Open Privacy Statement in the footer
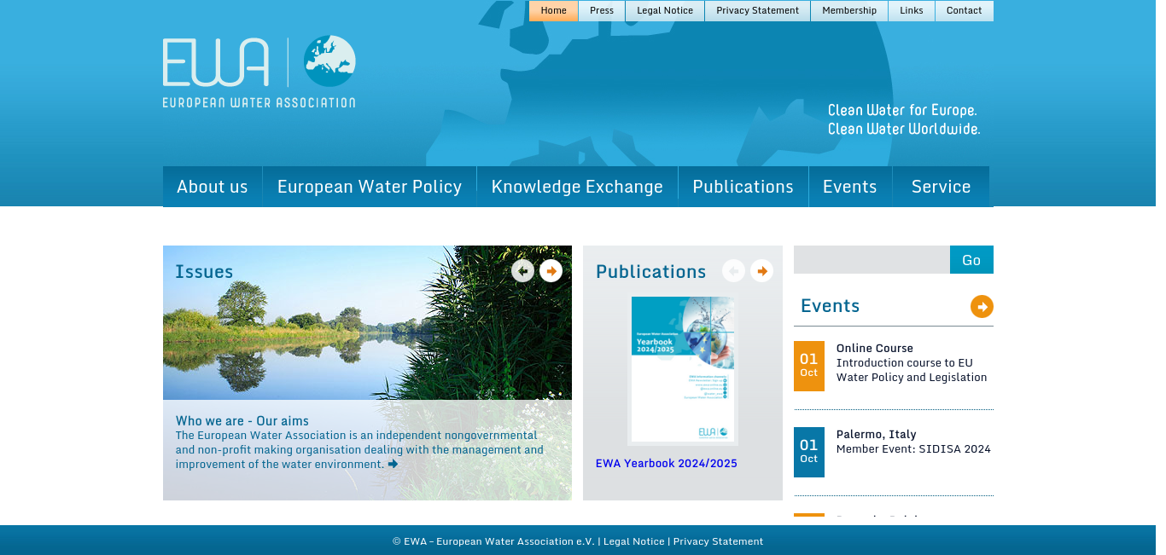Viewport: 1166px width, 555px height. (718, 541)
